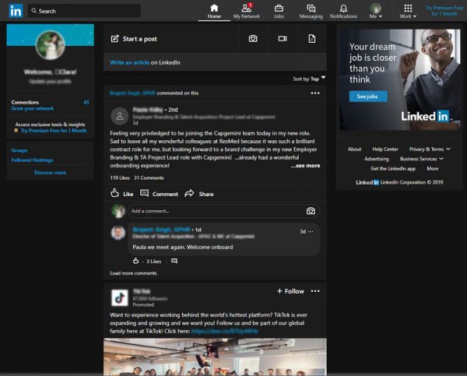Open the My Network icon

point(246,10)
